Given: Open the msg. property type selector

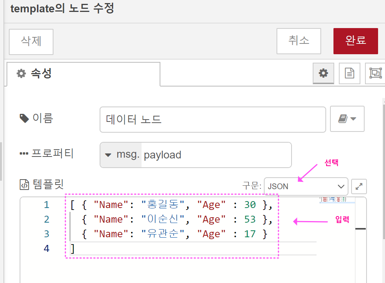Looking at the screenshot, I should (x=121, y=155).
